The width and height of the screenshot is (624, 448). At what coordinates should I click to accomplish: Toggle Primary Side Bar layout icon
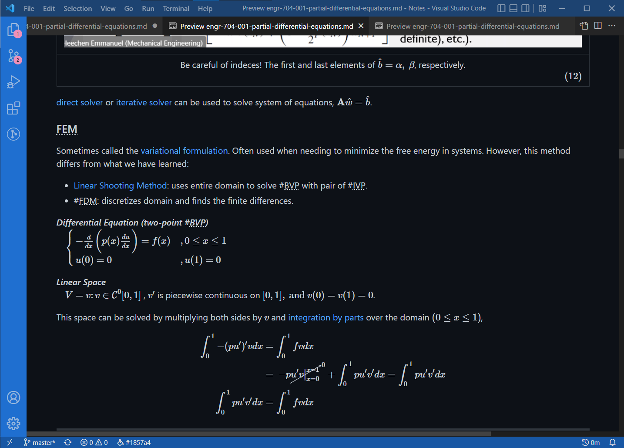pyautogui.click(x=501, y=8)
